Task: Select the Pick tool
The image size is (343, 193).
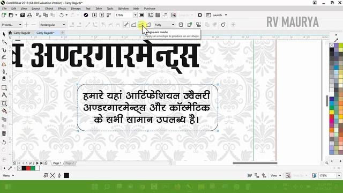Action: click(4, 34)
